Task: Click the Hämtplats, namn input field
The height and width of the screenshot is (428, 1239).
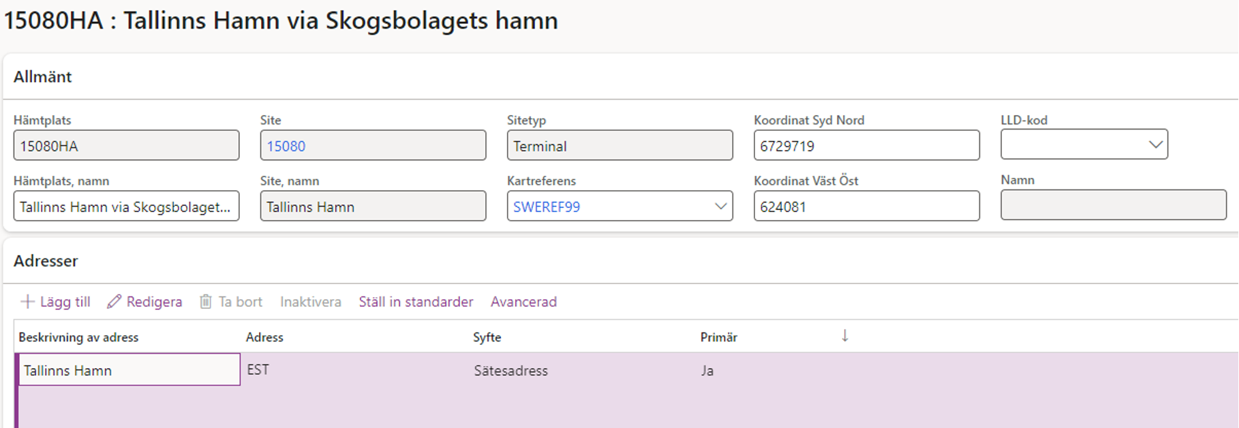Action: 126,206
